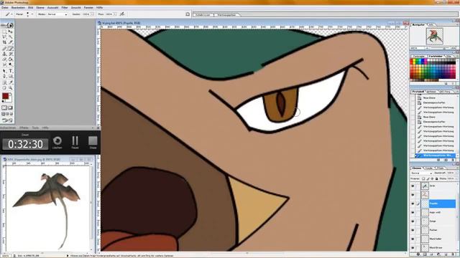
Task: Hide the Pupille layer
Action: pyautogui.click(x=413, y=204)
